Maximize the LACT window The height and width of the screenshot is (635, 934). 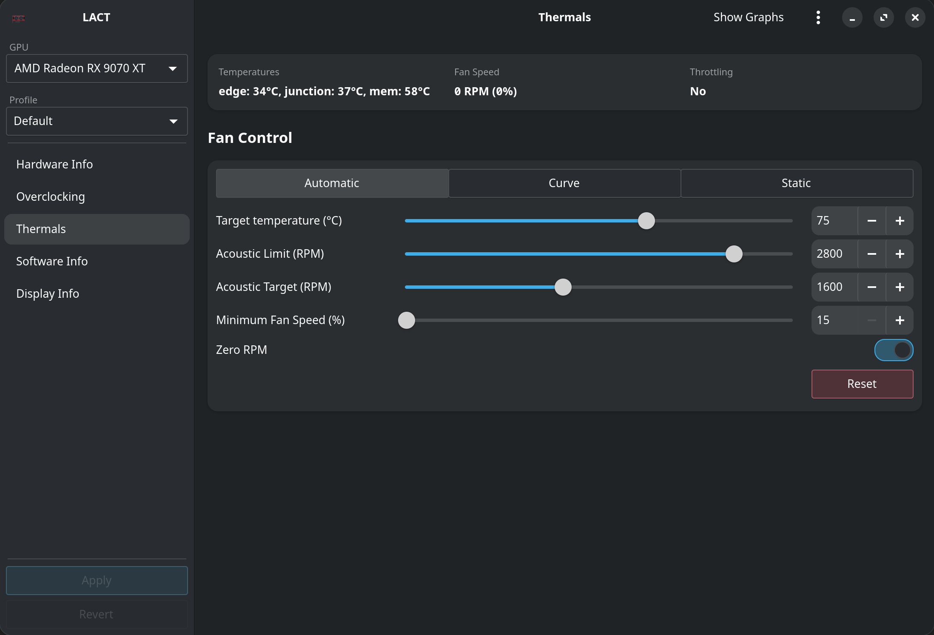tap(883, 17)
